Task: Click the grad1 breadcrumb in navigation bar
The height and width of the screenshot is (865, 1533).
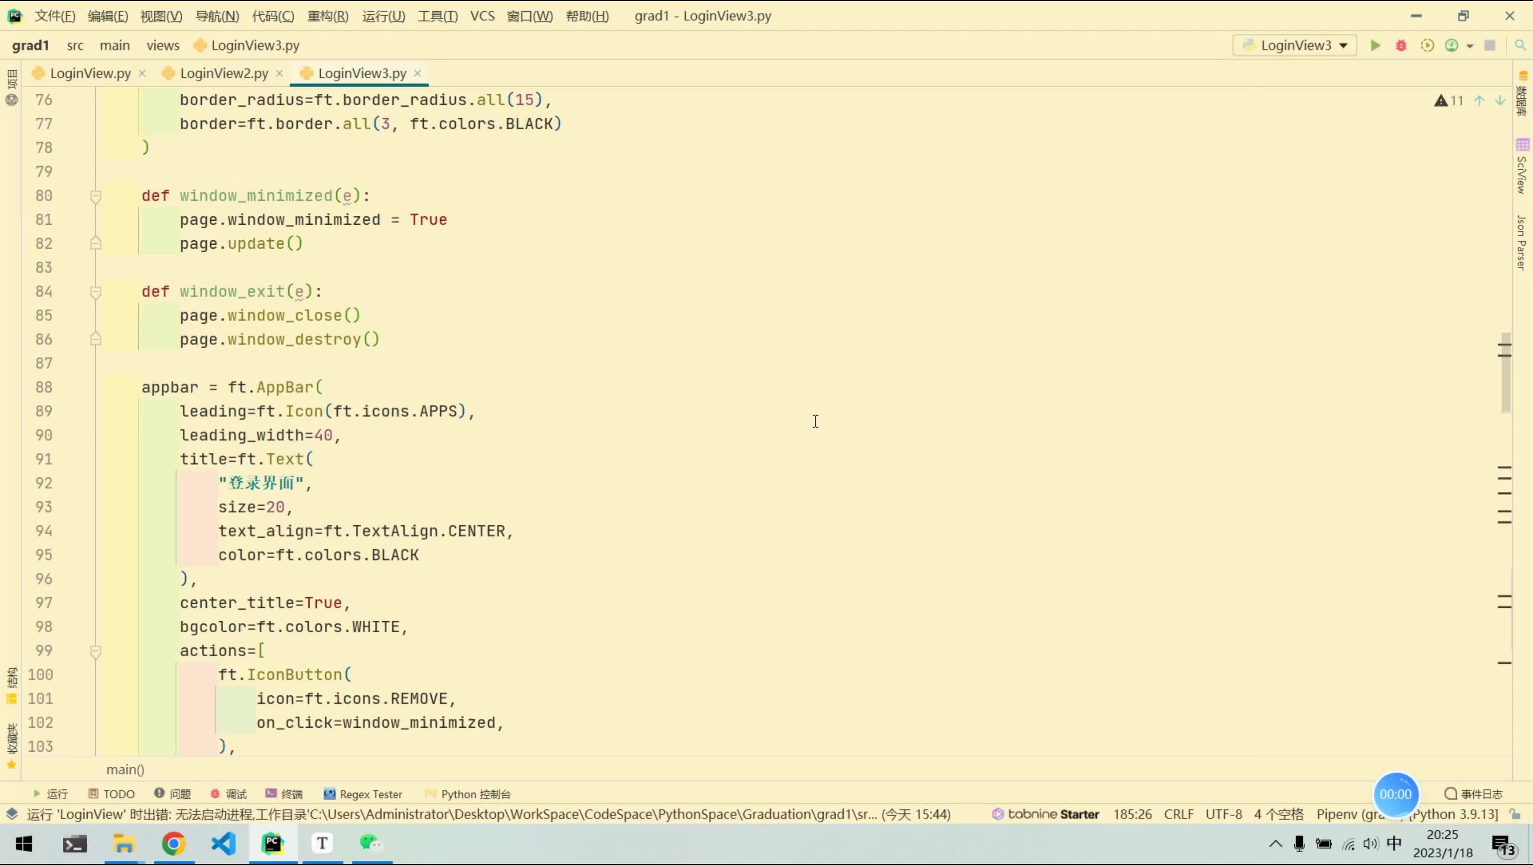Action: [x=30, y=45]
